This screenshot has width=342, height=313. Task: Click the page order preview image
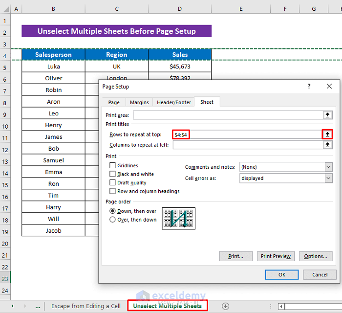[178, 218]
